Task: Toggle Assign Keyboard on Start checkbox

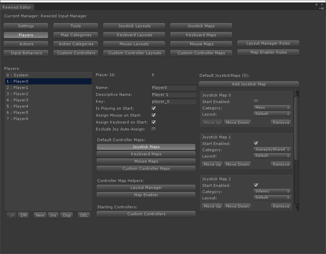Action: 153,122
